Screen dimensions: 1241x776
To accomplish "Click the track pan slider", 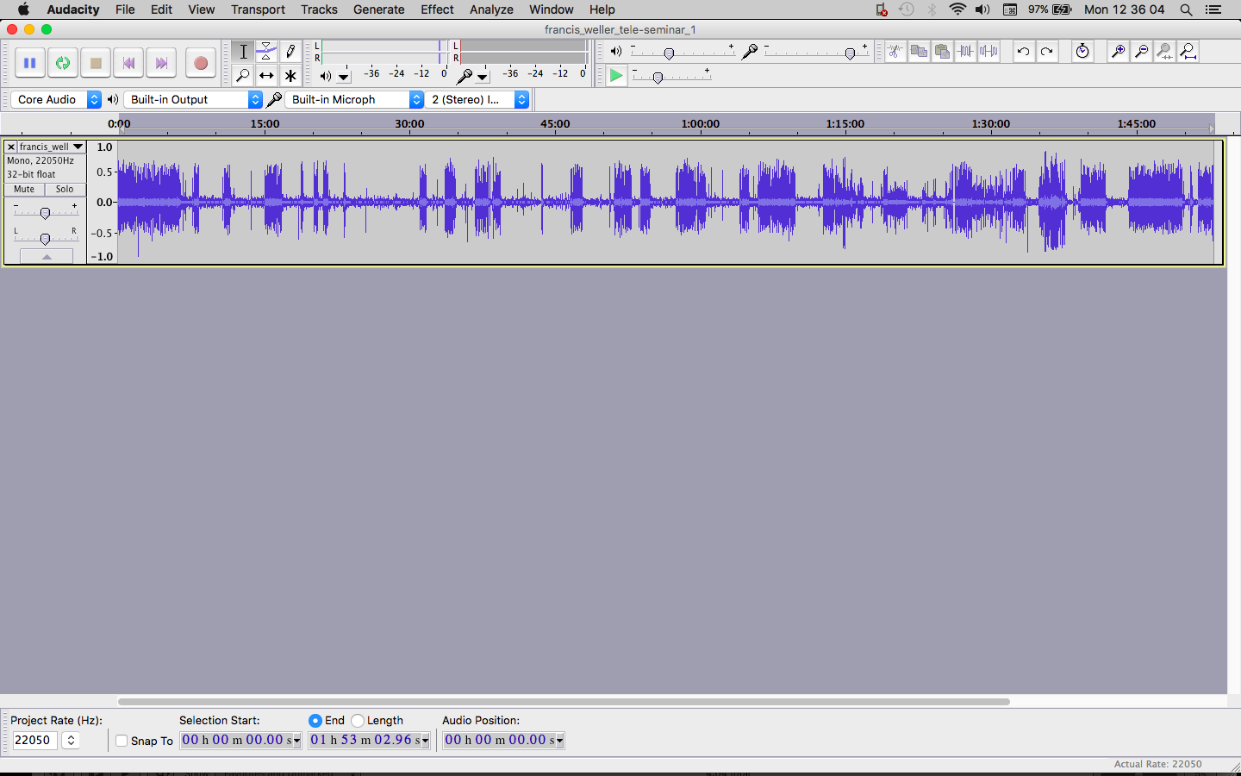I will 46,238.
